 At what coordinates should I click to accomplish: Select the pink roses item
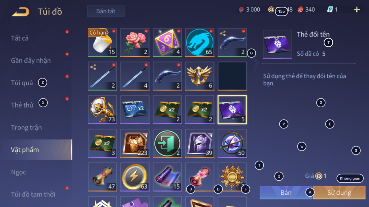pyautogui.click(x=135, y=42)
